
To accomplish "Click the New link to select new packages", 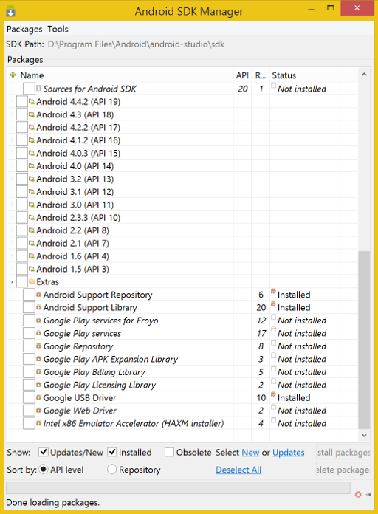I will point(250,453).
